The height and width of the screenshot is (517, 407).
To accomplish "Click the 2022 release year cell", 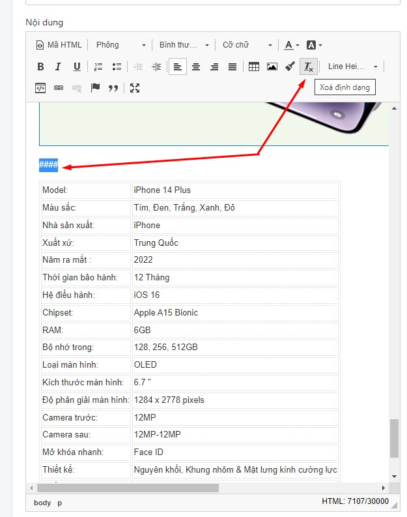I will 235,260.
